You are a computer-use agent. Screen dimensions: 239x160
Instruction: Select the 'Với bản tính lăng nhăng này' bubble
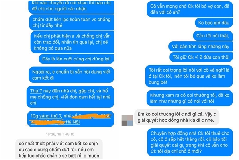(x=201, y=47)
